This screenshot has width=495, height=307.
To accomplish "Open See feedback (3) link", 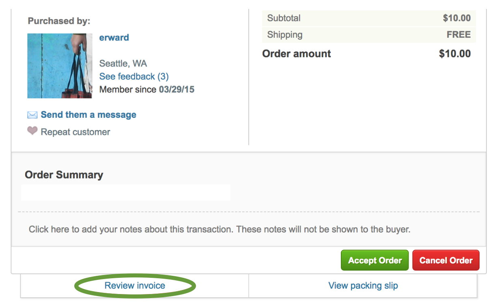I will coord(134,77).
